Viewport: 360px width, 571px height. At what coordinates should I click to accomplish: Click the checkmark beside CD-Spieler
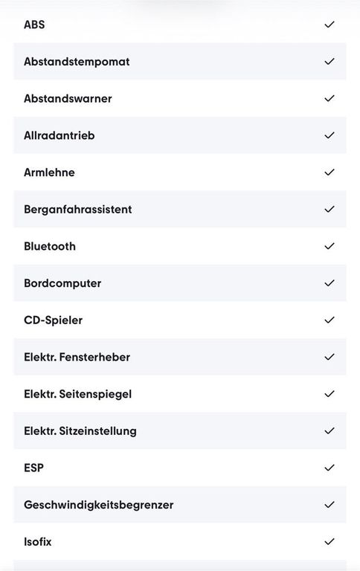coord(329,320)
